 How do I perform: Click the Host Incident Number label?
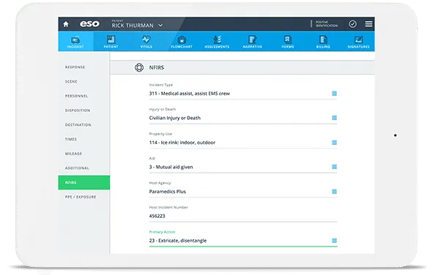[168, 207]
